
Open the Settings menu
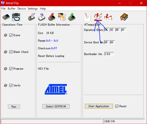pos(33,9)
